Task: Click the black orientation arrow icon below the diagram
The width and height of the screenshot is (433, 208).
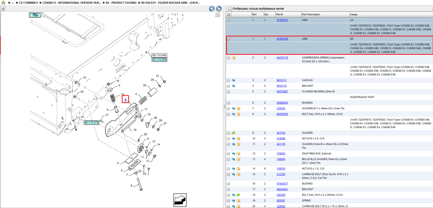Action: pyautogui.click(x=180, y=200)
